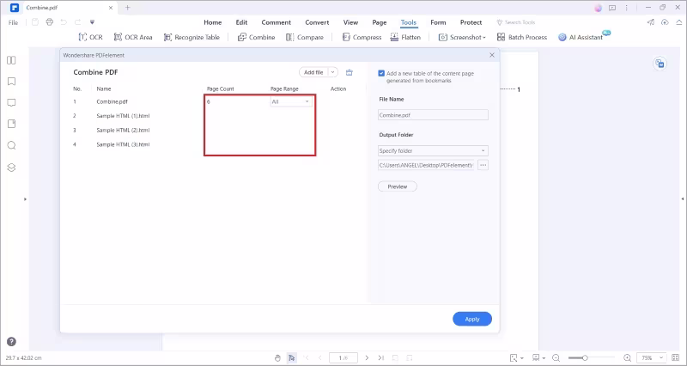Screen dimensions: 687x366
Task: Select the Flatten tool
Action: pos(405,37)
